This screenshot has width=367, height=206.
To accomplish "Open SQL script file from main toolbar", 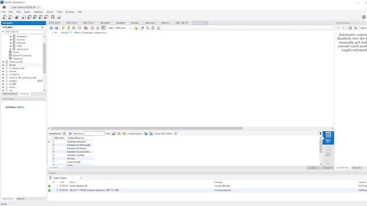I will click(10, 17).
